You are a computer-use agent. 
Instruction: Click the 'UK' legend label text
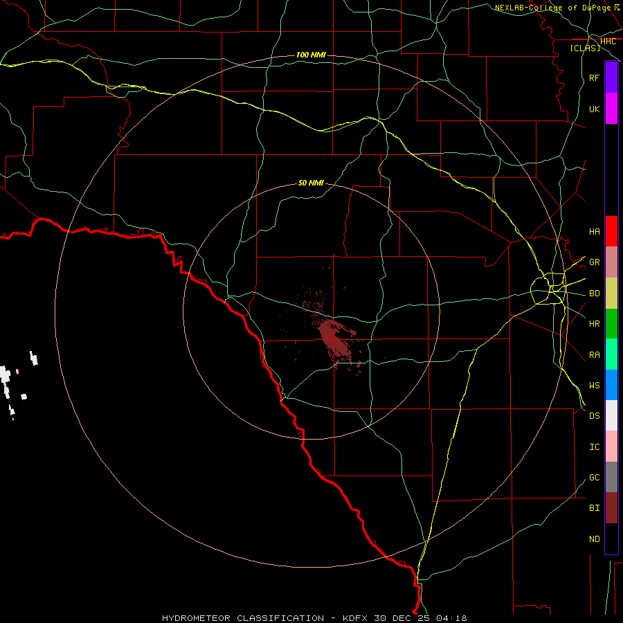coord(594,109)
